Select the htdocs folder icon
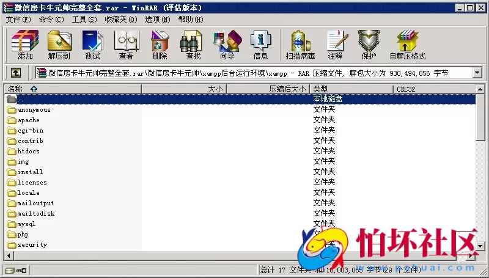489x278 pixels. 12,151
